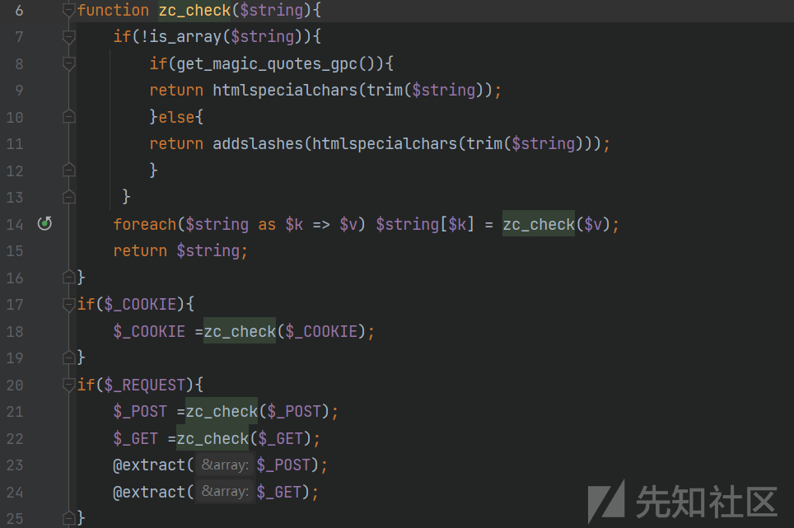Image resolution: width=794 pixels, height=528 pixels.
Task: Click @extract on line 23
Action: point(149,465)
